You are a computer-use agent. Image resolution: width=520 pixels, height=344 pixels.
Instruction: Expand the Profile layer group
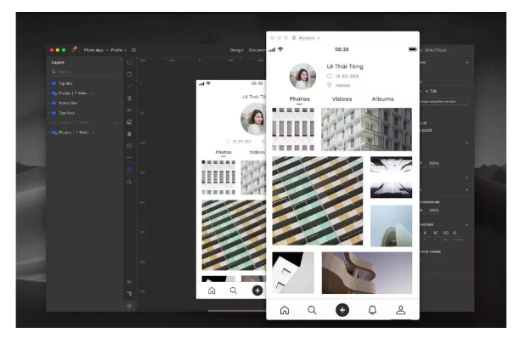(x=50, y=93)
